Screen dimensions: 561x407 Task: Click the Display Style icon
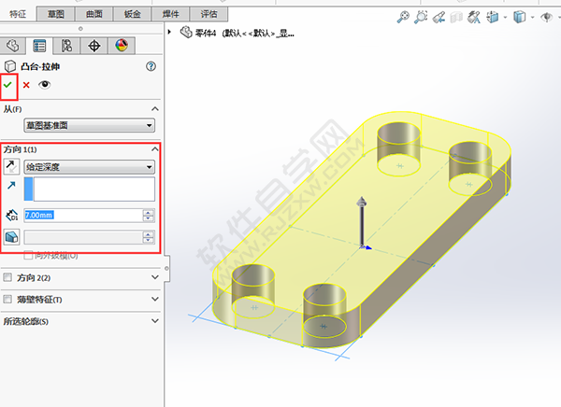[519, 17]
